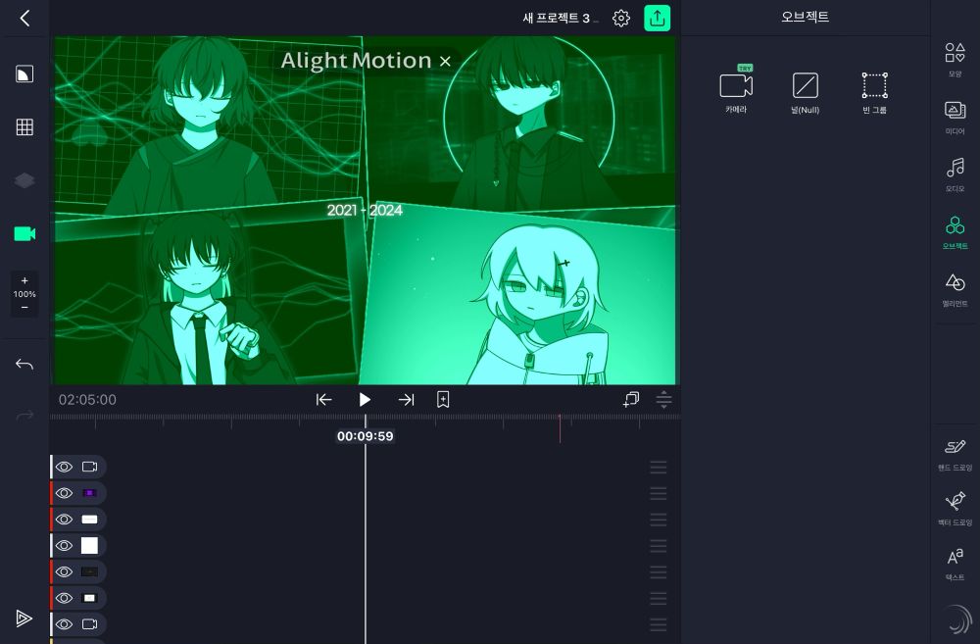
Task: Click the 00:09:59 playhead time label
Action: pyautogui.click(x=365, y=436)
